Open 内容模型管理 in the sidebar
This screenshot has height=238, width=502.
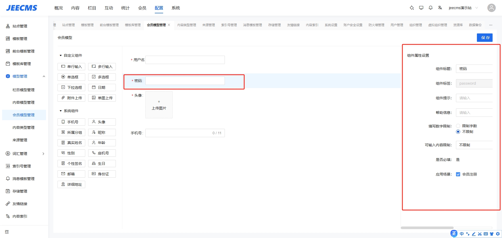point(24,102)
